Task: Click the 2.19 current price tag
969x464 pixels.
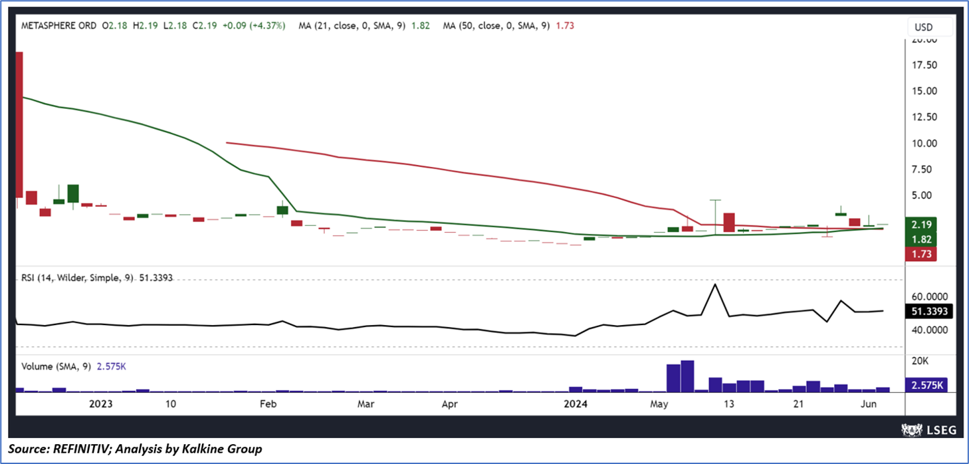Action: point(921,224)
